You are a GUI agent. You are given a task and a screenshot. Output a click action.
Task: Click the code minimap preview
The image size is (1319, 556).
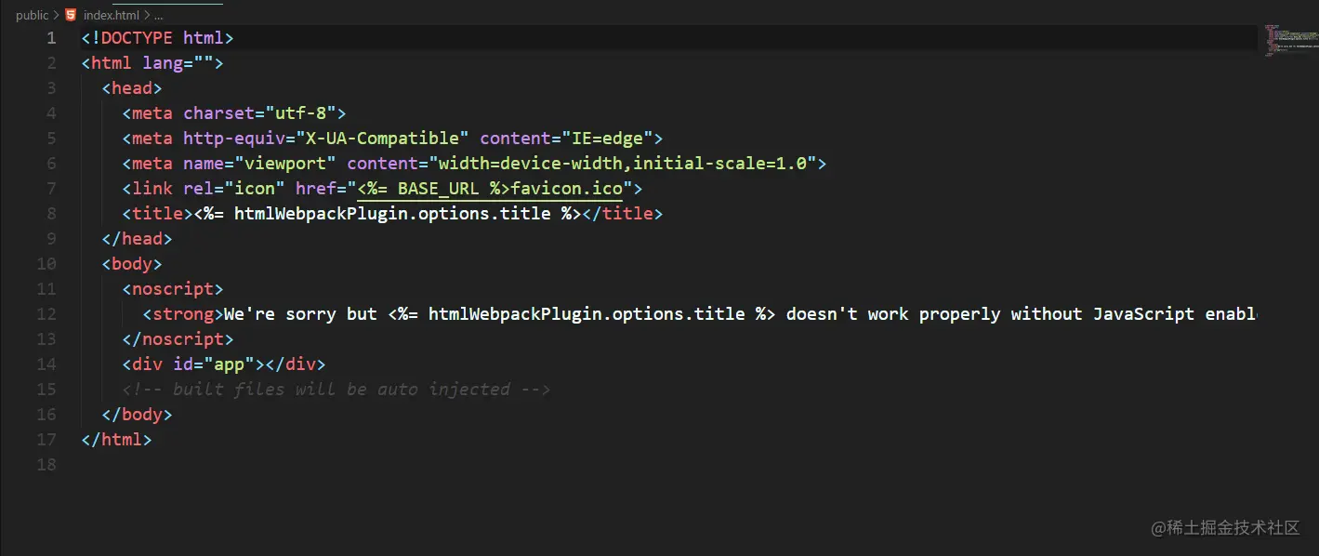1290,39
